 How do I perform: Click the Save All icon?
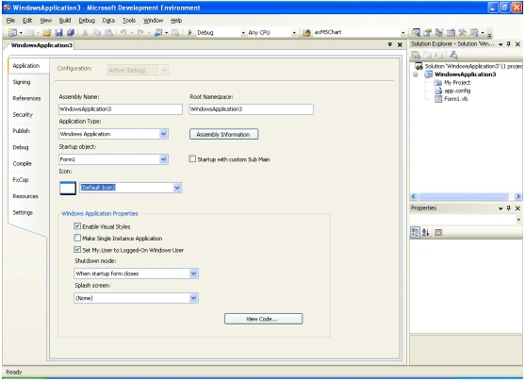(x=71, y=32)
